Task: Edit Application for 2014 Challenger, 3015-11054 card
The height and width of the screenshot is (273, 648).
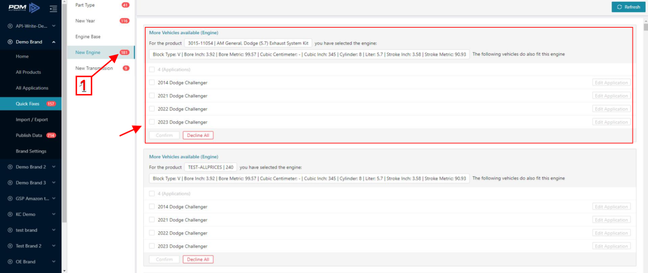Action: click(x=612, y=83)
